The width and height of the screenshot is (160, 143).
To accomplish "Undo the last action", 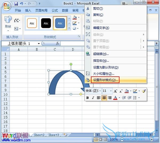I will pos(22,4).
